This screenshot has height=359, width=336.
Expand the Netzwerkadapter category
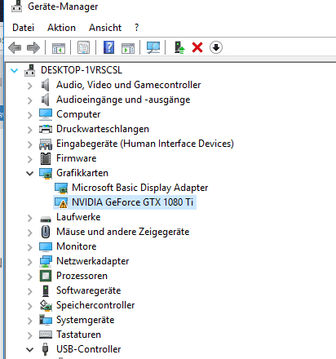click(x=29, y=262)
